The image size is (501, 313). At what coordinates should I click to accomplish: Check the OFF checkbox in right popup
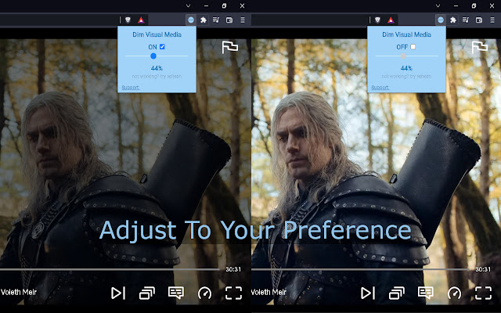(x=413, y=47)
